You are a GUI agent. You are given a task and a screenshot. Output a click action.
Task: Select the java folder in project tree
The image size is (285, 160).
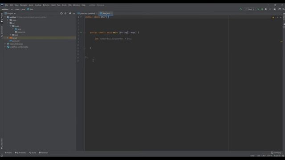[18, 29]
